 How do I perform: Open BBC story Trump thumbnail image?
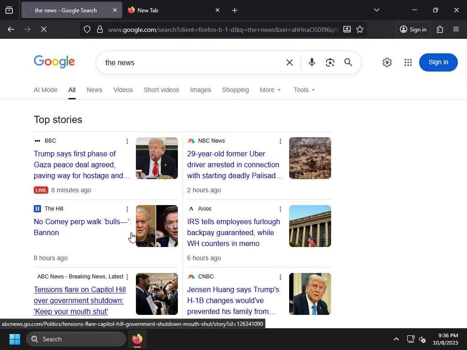click(157, 158)
